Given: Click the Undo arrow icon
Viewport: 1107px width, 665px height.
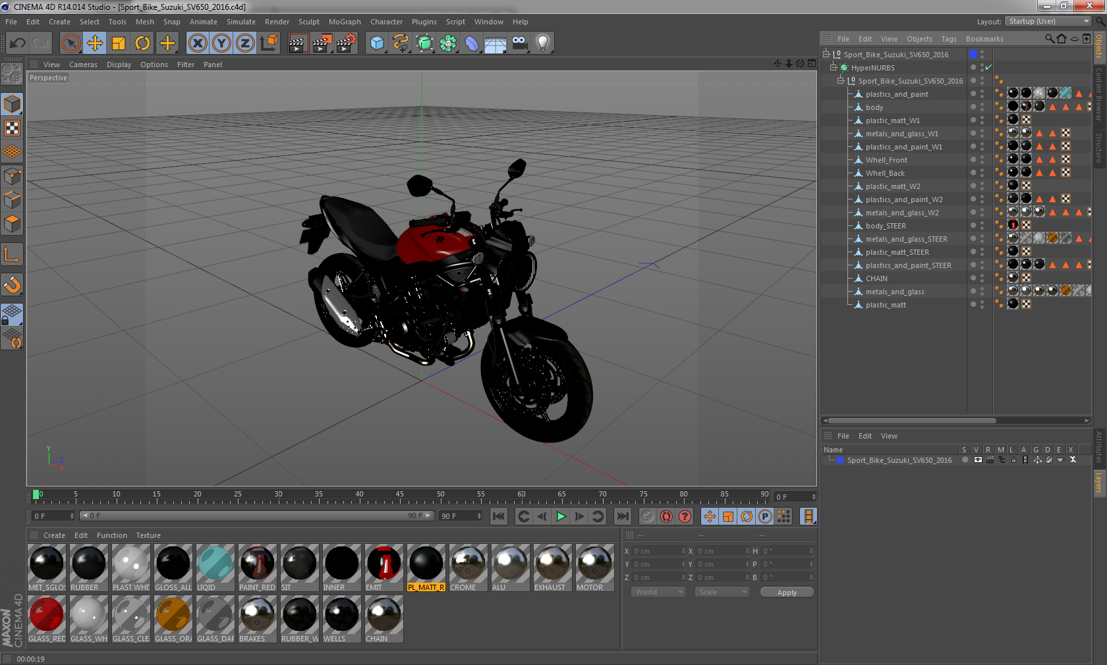Looking at the screenshot, I should [18, 43].
